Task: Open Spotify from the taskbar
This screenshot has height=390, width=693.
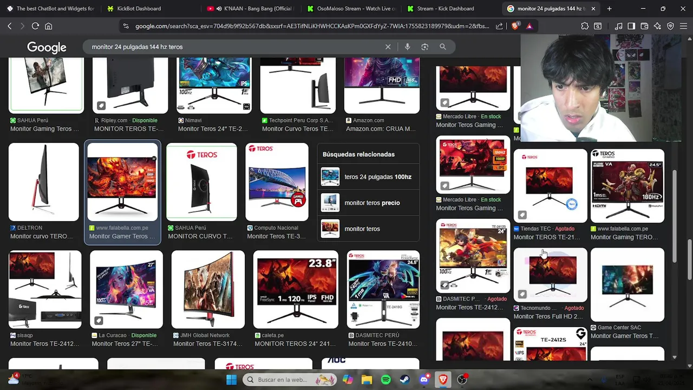Action: (385, 380)
